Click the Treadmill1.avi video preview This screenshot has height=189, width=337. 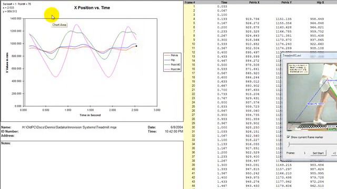[x=312, y=97]
